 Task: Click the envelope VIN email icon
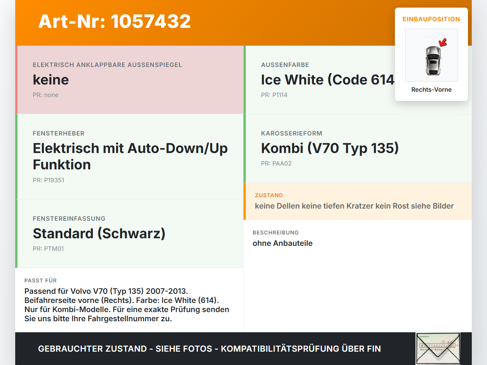click(438, 349)
